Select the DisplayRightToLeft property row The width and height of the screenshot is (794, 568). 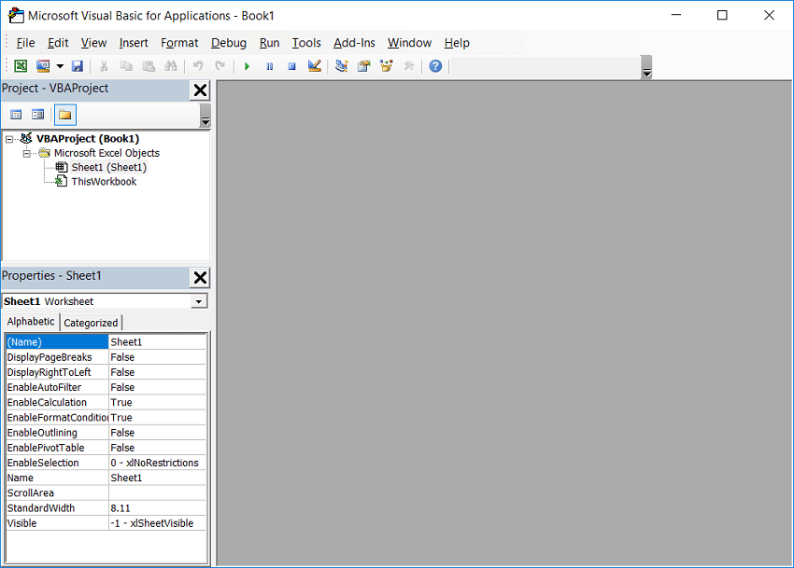106,372
